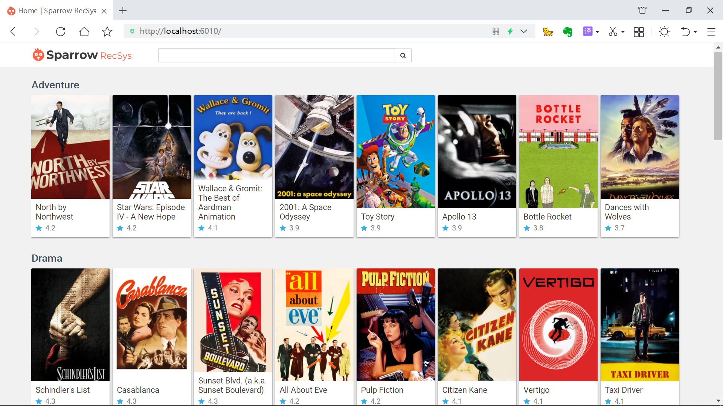Click the browser forward arrow
723x406 pixels.
point(37,32)
